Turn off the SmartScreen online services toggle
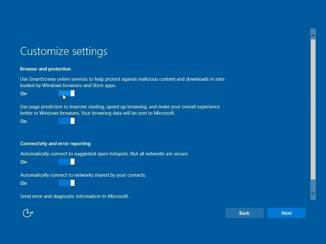The image size is (326, 244). tap(67, 93)
